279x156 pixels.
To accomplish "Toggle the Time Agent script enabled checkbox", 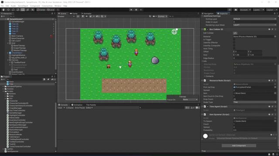I will [208, 107].
